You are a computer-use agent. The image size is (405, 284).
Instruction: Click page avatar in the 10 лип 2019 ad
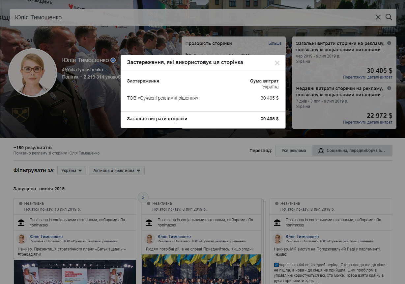point(22,239)
